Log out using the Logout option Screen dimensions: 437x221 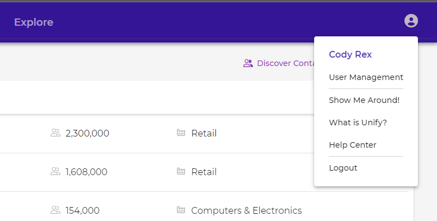click(x=343, y=168)
